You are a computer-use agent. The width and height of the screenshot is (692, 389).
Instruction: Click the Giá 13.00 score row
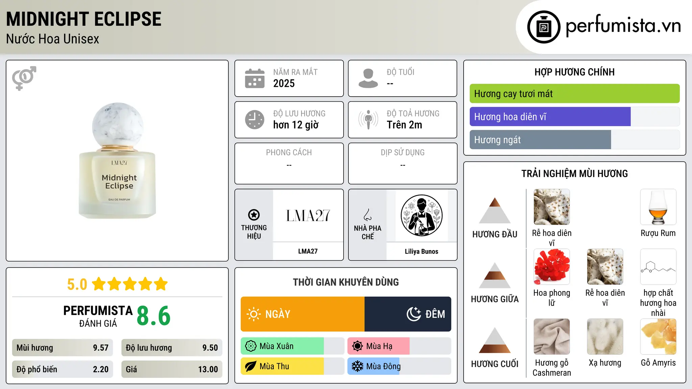coord(172,369)
